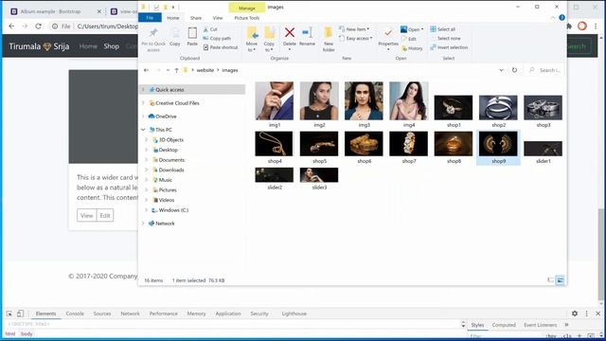This screenshot has width=606, height=341.
Task: Activate DevTools inspect element picker
Action: 9,314
